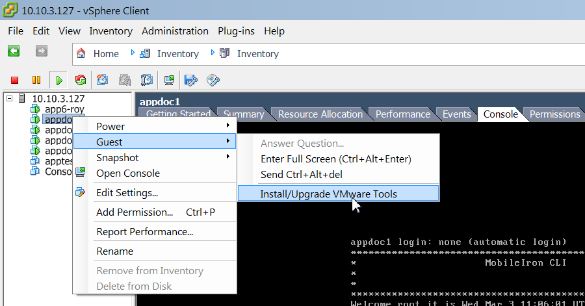Switch to the Getting Started tab
The width and height of the screenshot is (585, 306).
coord(178,114)
